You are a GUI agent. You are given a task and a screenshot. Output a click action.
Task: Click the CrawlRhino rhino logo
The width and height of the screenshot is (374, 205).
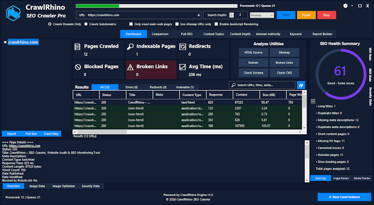[13, 13]
